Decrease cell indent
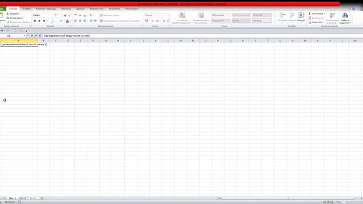The image size is (363, 204). coord(91,21)
